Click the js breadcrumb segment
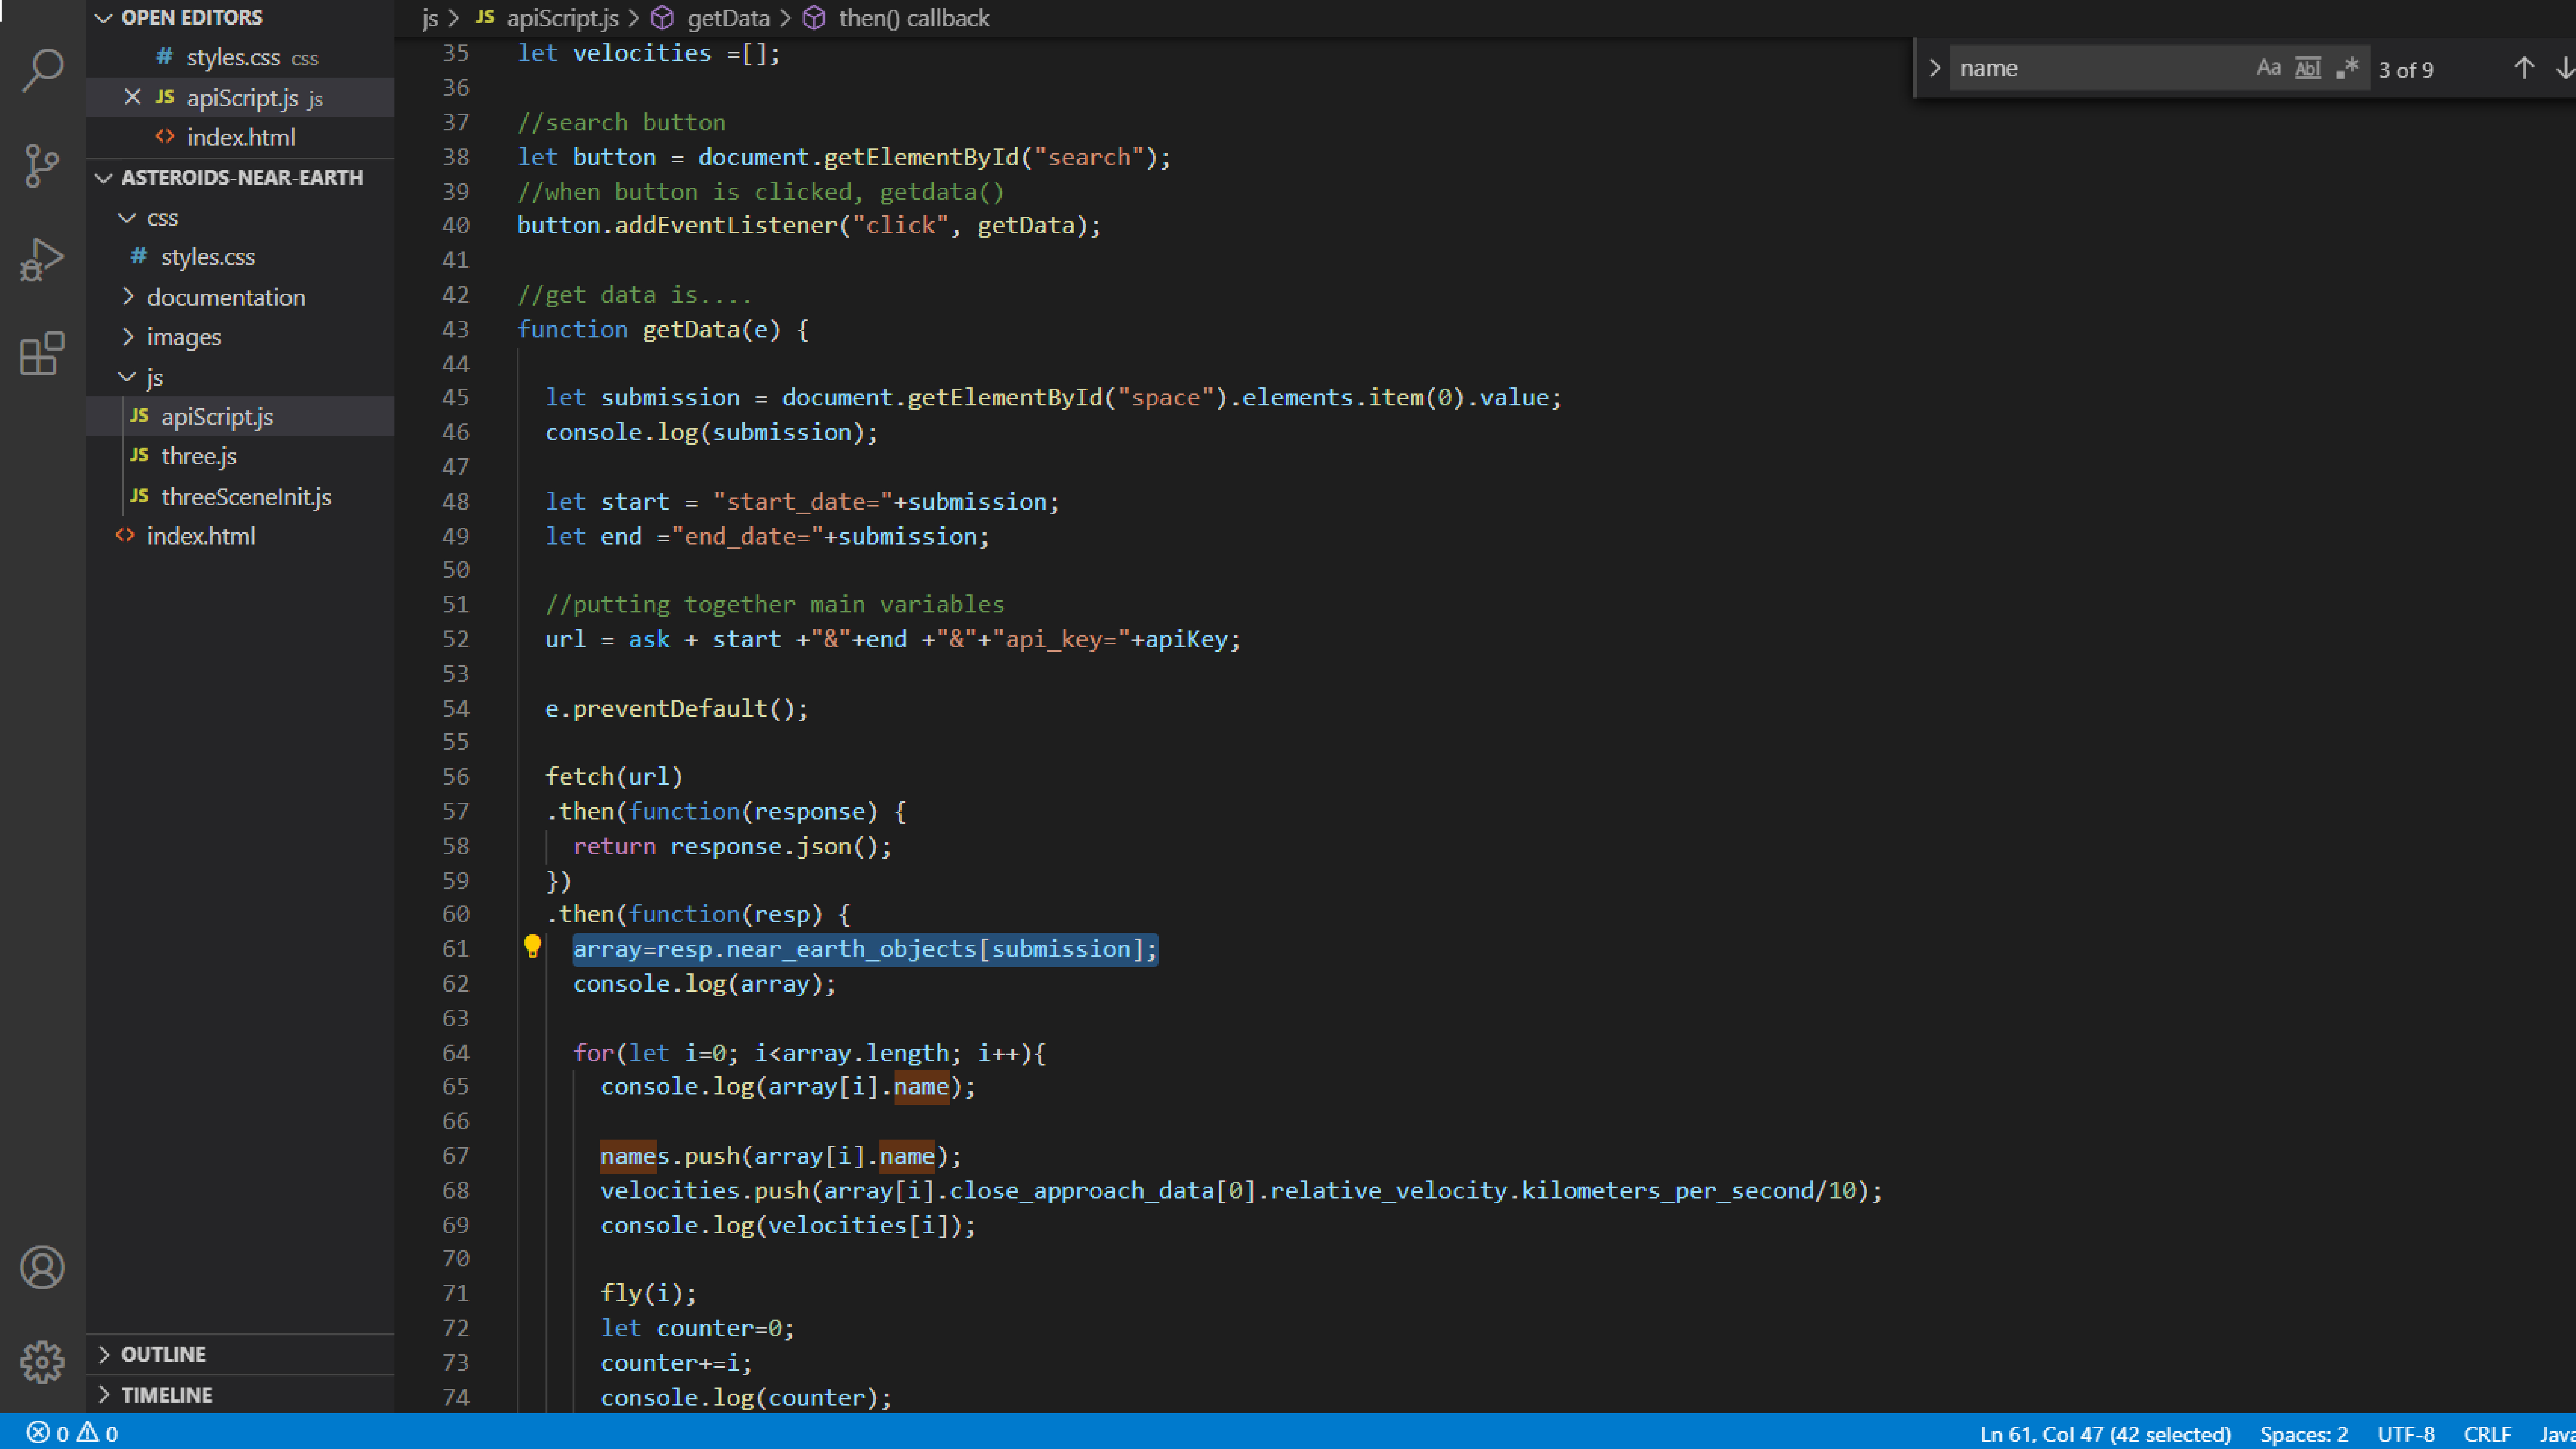 (430, 18)
